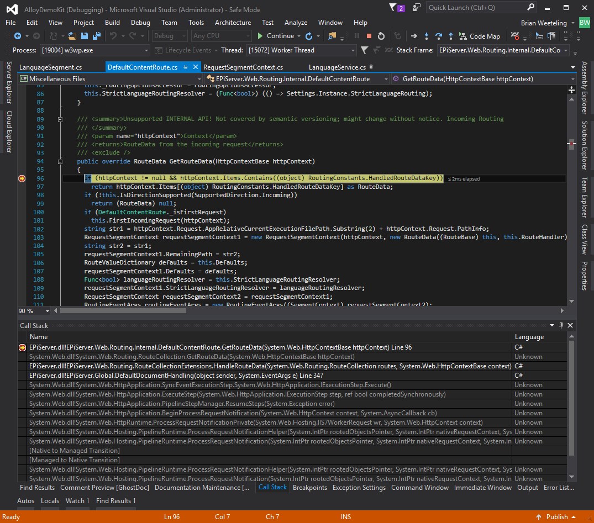Click the Save All icon
The width and height of the screenshot is (594, 523).
point(97,36)
